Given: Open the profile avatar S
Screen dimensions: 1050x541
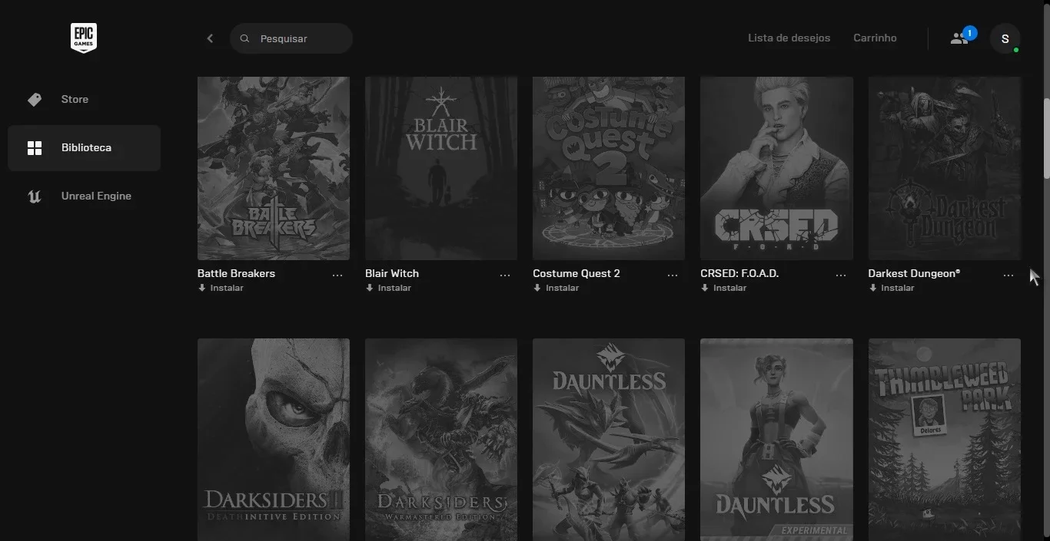Looking at the screenshot, I should pyautogui.click(x=1005, y=38).
